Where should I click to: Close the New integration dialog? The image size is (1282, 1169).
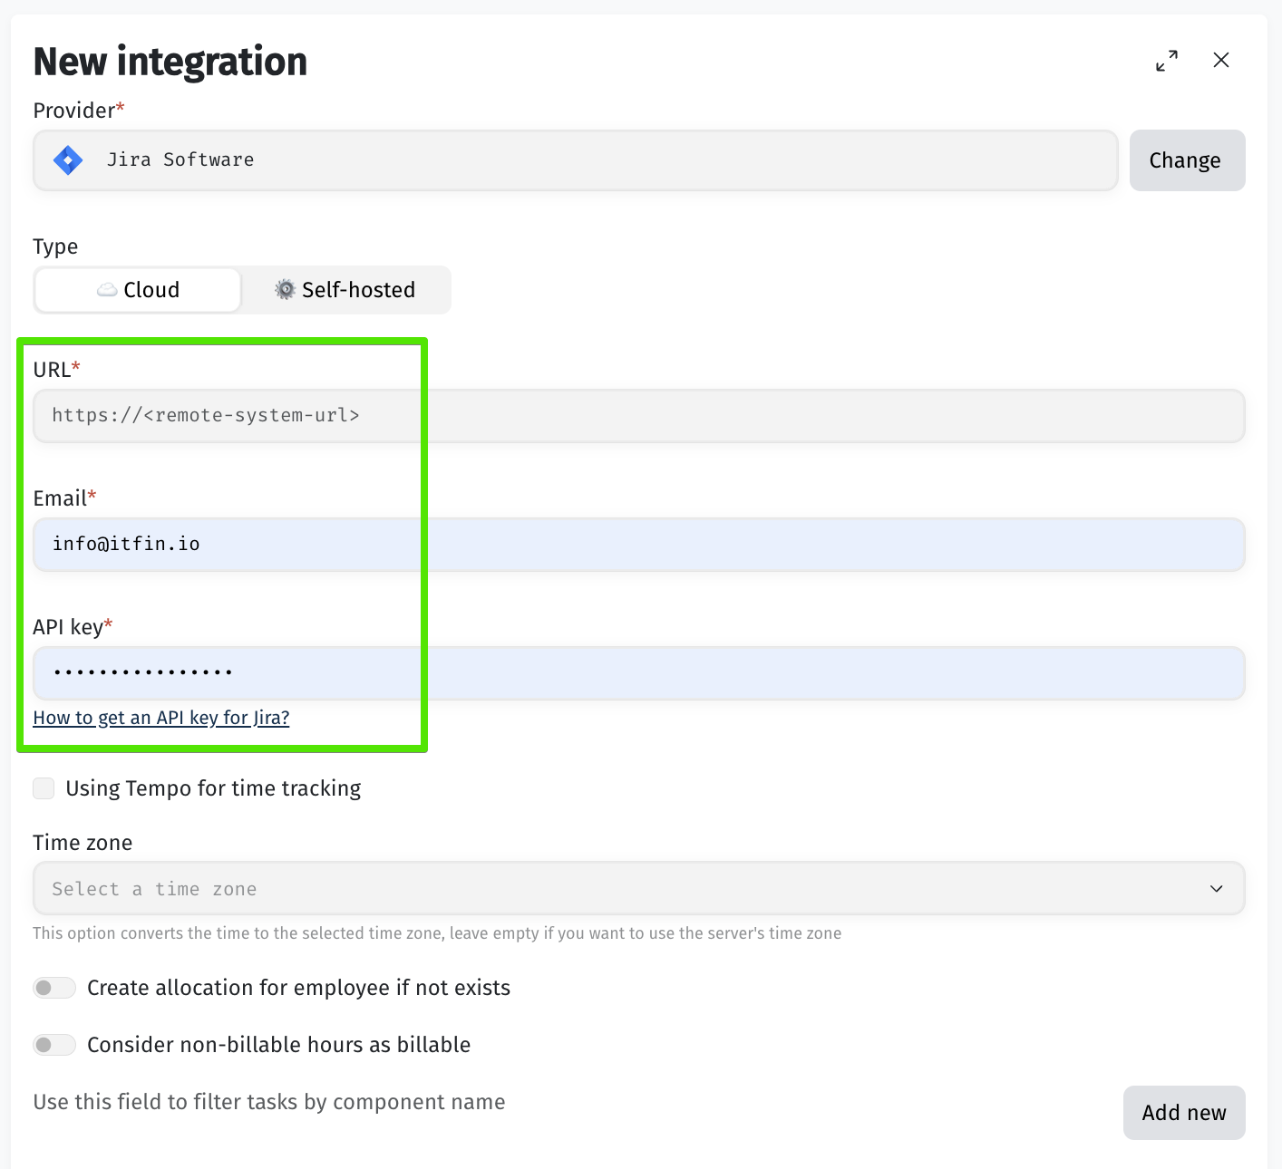pos(1221,60)
